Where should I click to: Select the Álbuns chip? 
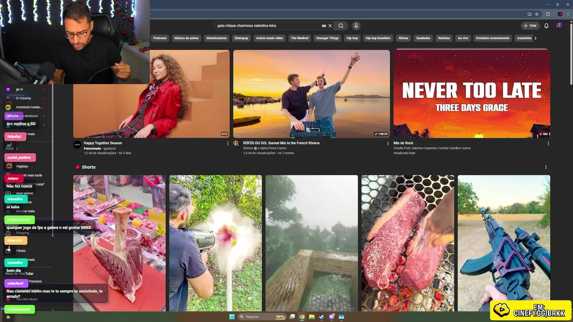403,38
